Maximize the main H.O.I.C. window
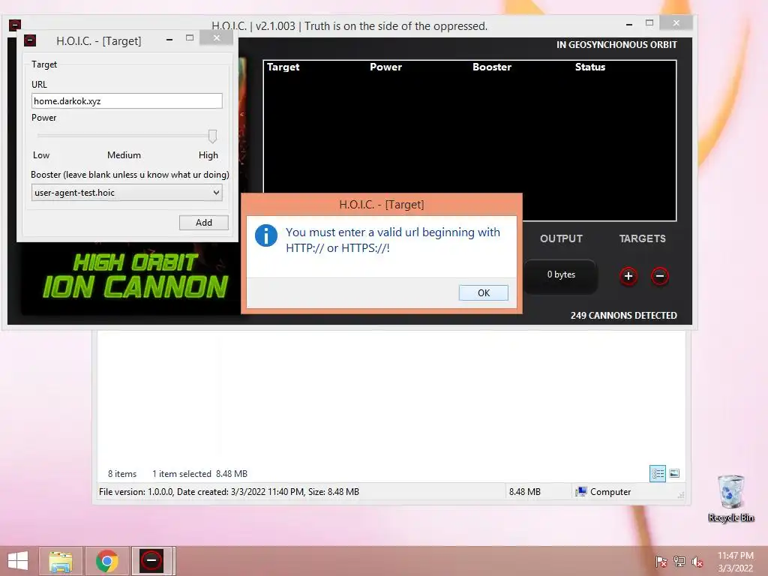This screenshot has width=768, height=576. [649, 23]
